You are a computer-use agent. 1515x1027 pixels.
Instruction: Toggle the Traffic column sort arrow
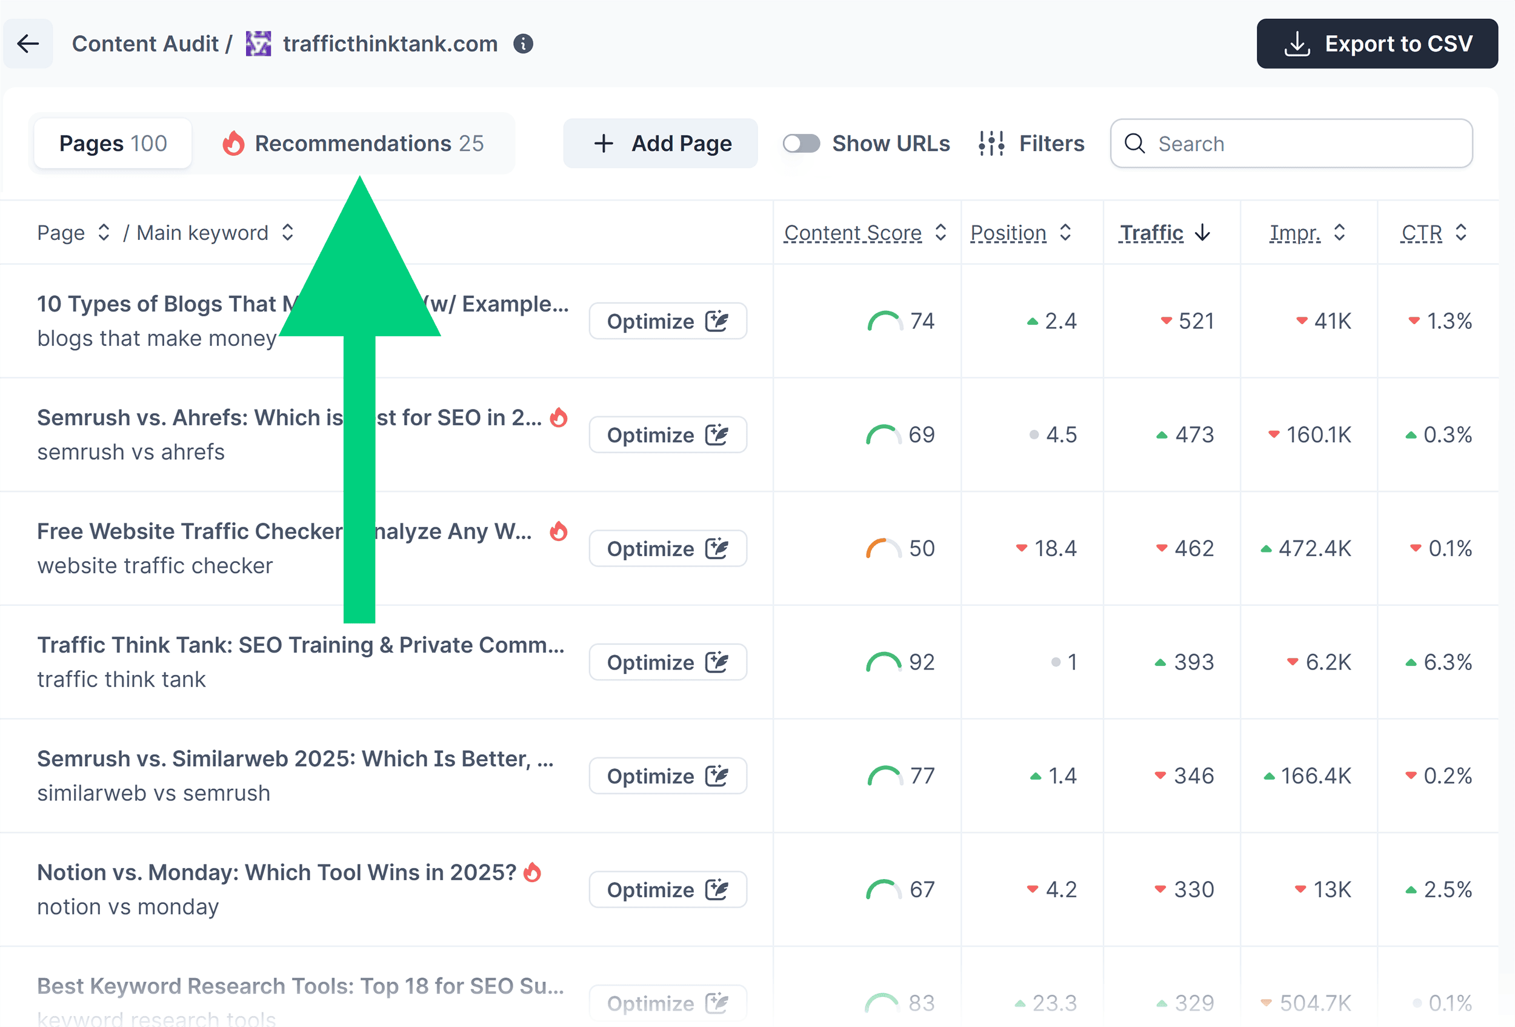[1203, 233]
